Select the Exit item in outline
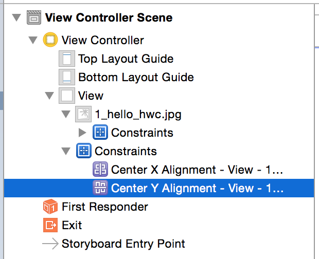 72,225
